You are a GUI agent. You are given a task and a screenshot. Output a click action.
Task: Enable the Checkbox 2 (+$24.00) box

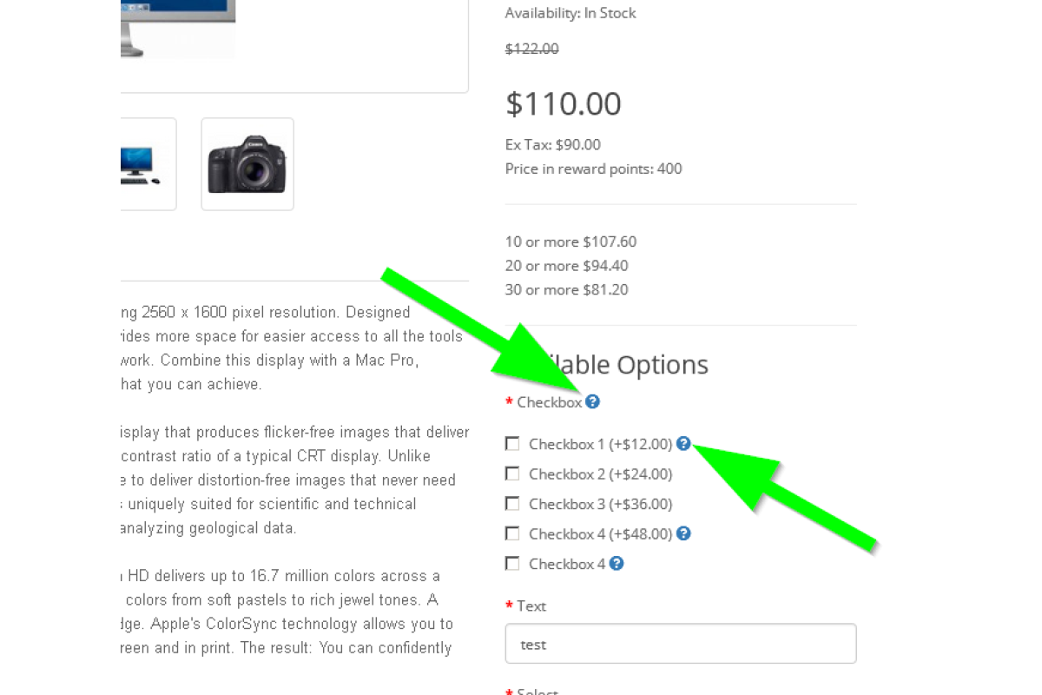click(x=512, y=473)
